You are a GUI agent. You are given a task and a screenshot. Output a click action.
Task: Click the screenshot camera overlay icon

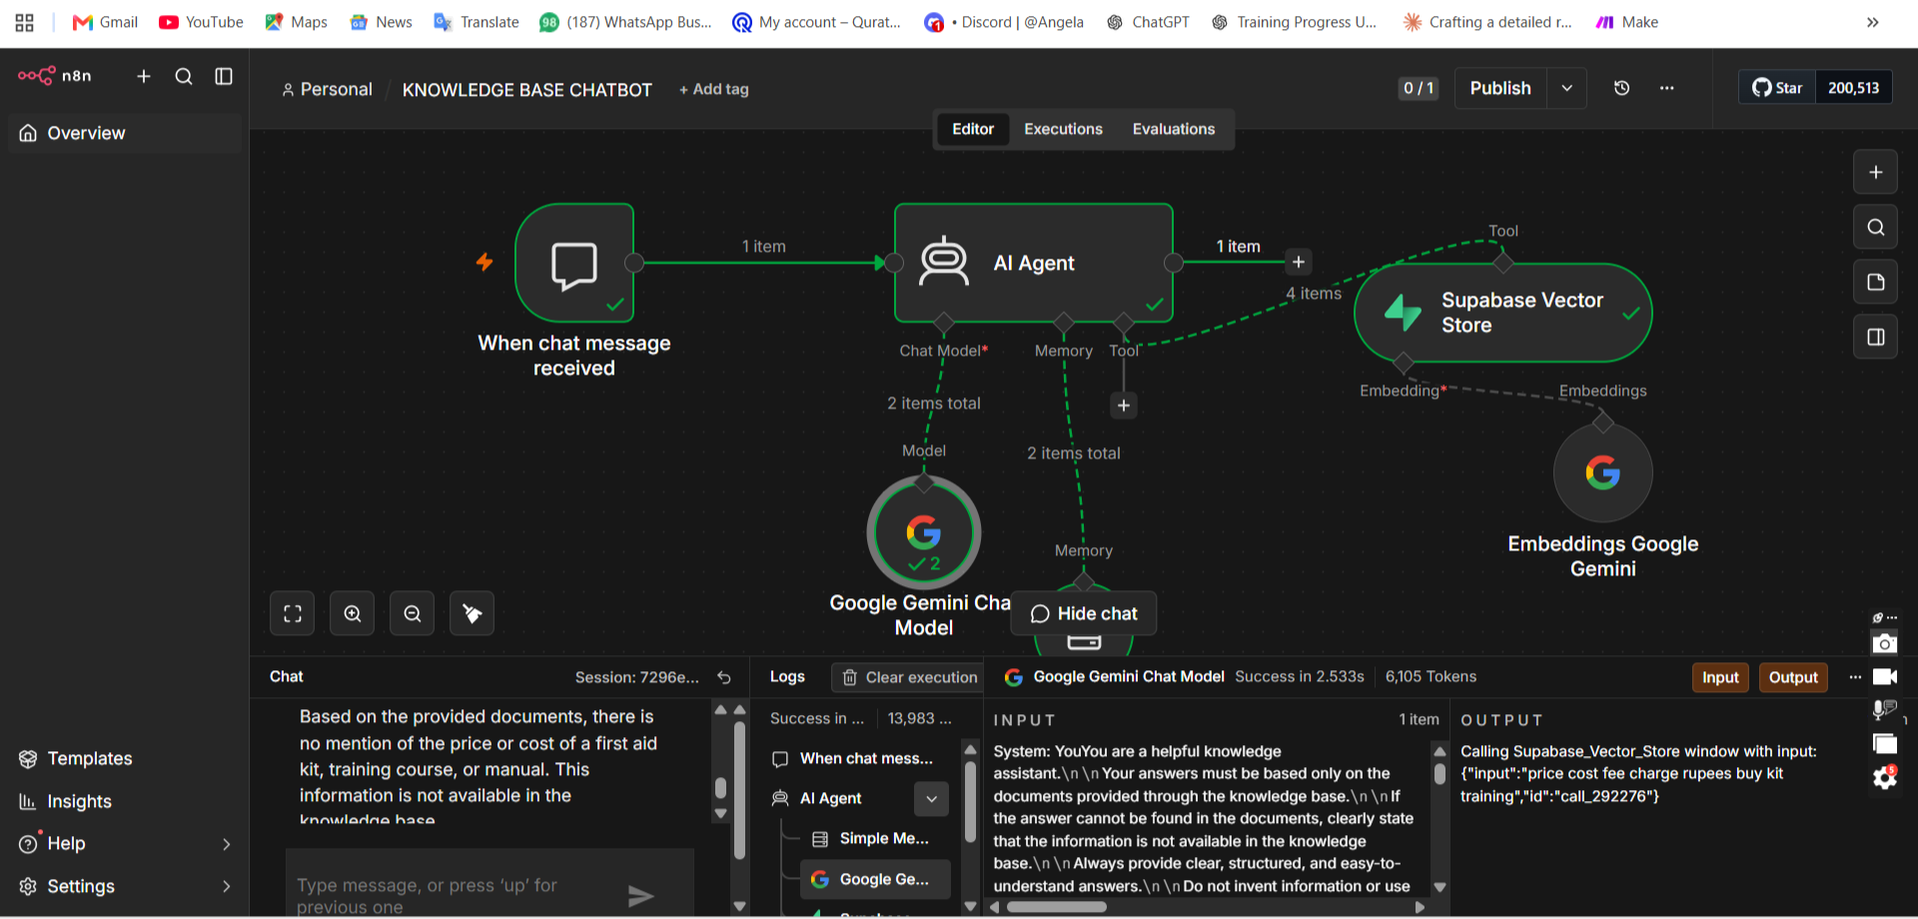coord(1884,643)
